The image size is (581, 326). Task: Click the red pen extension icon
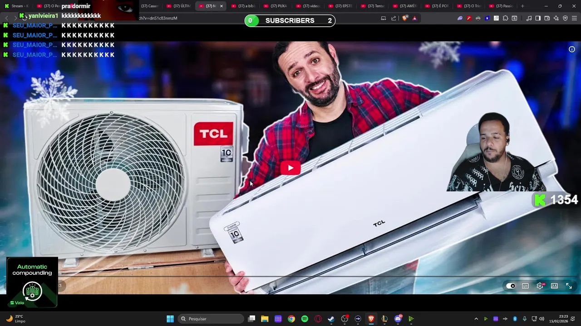469,18
